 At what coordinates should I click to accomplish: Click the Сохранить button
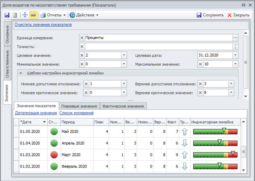(210, 15)
